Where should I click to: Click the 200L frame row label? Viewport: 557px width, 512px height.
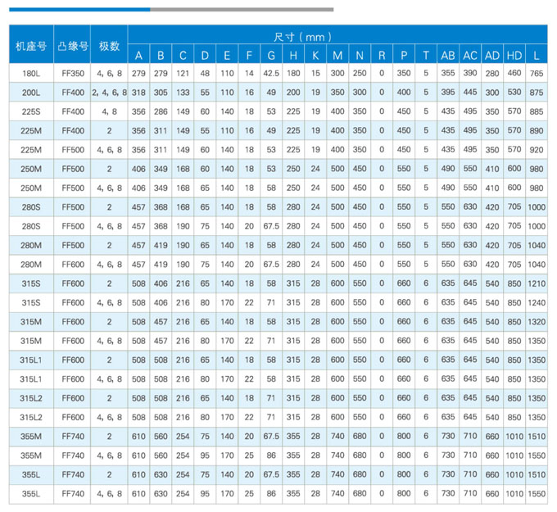tap(29, 93)
